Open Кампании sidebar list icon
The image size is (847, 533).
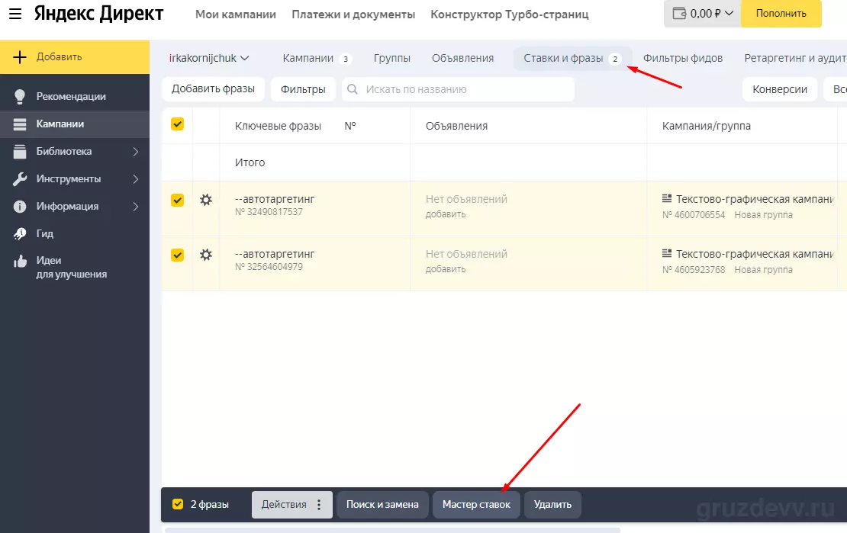point(19,124)
